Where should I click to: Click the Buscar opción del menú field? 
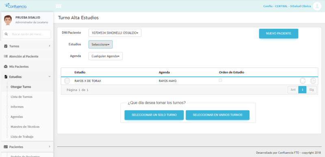click(27, 34)
